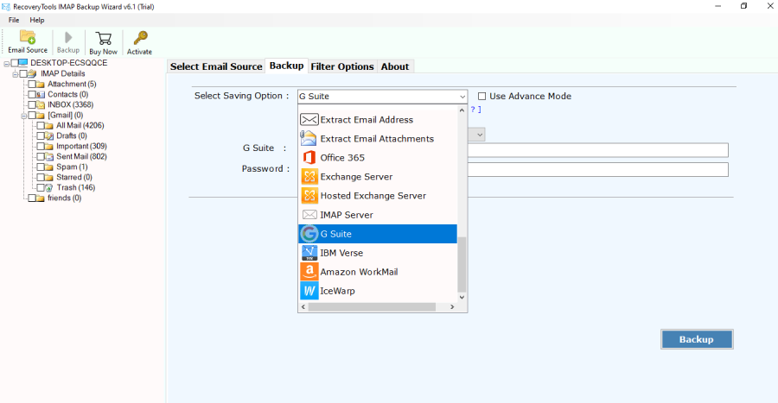Check the INBOX (3368) folder checkbox
Image resolution: width=778 pixels, height=403 pixels.
pyautogui.click(x=31, y=104)
